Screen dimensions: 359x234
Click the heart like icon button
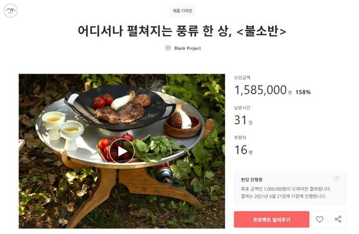[319, 219]
